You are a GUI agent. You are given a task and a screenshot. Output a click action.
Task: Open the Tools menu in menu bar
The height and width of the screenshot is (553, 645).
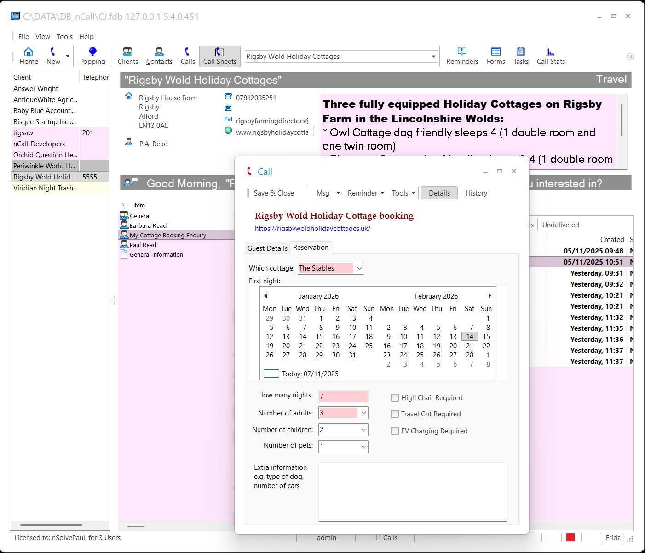coord(64,37)
